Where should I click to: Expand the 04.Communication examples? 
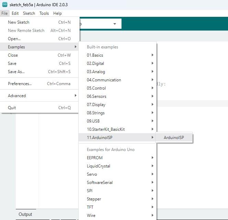(118, 80)
